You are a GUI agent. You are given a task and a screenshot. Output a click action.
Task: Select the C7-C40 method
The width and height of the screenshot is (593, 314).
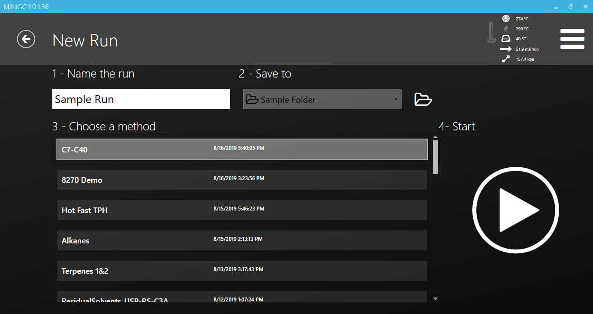point(242,149)
